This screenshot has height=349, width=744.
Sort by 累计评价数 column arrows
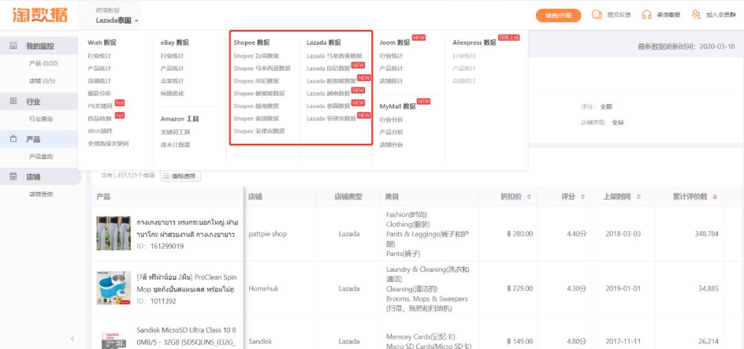(x=714, y=197)
